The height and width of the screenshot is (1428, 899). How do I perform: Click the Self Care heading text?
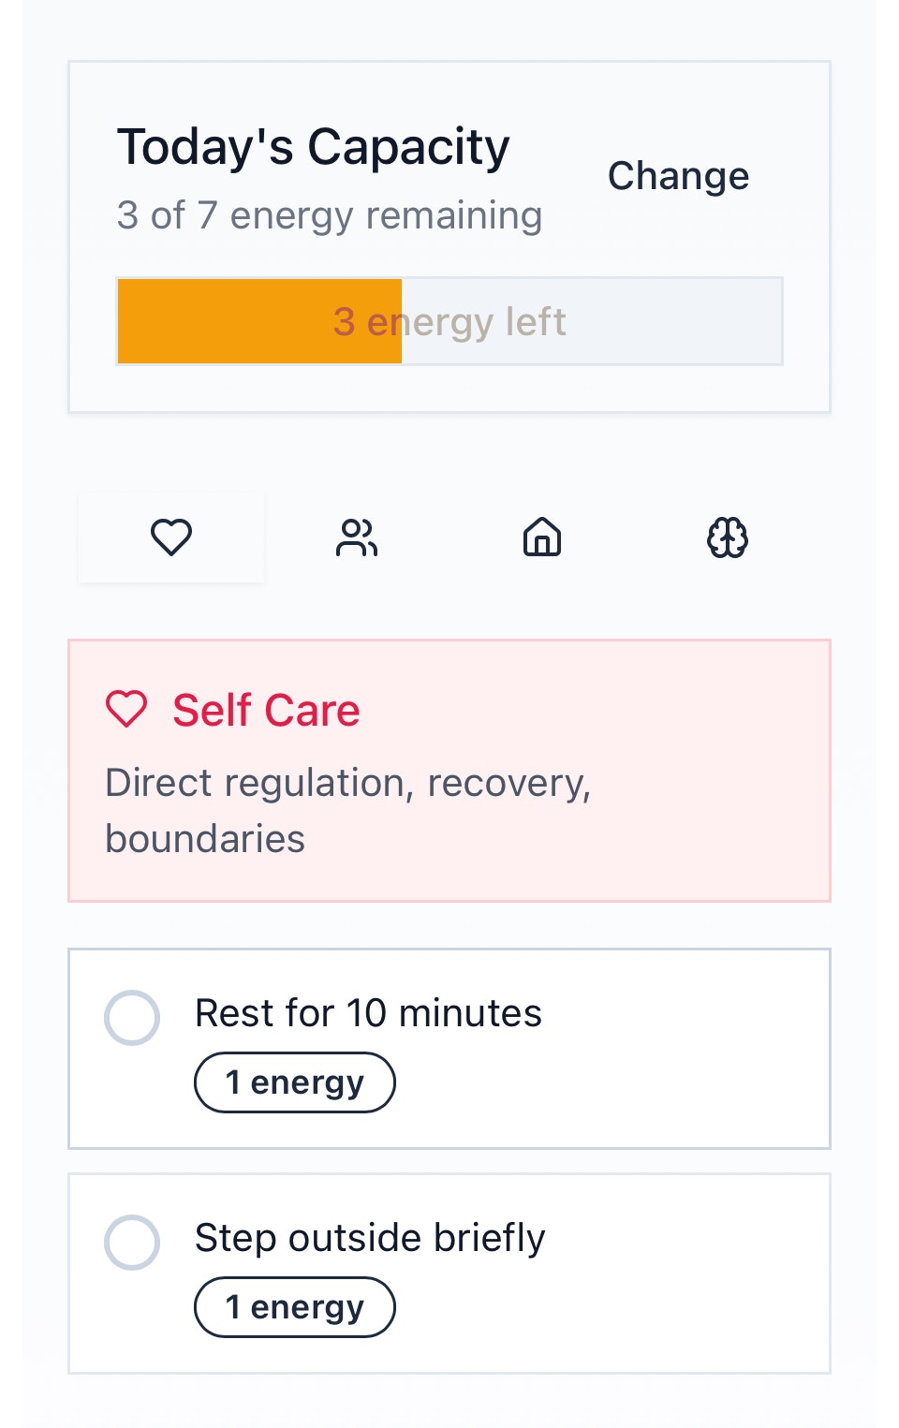266,710
